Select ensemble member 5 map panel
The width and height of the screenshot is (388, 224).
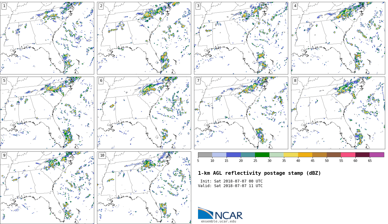tap(47, 113)
